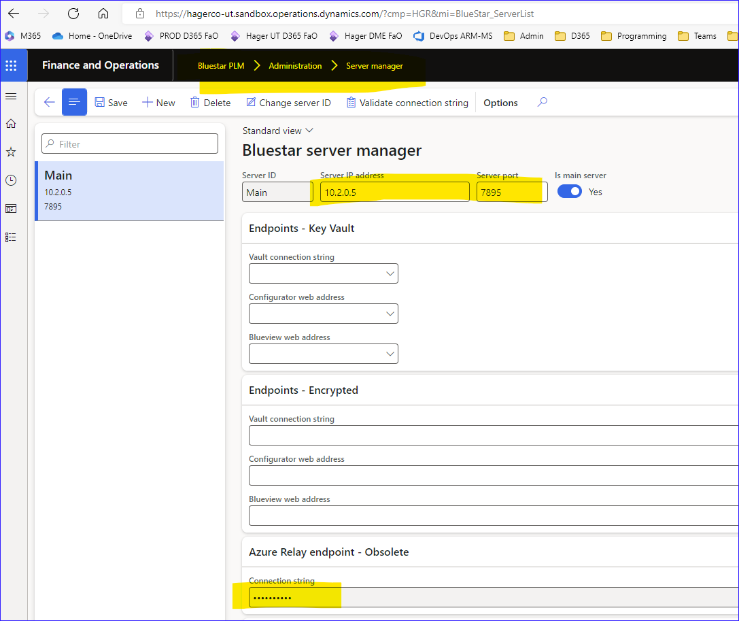739x621 pixels.
Task: Open the Options tab
Action: click(x=500, y=103)
